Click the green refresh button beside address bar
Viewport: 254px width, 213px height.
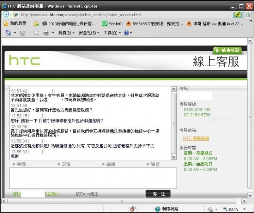point(238,15)
